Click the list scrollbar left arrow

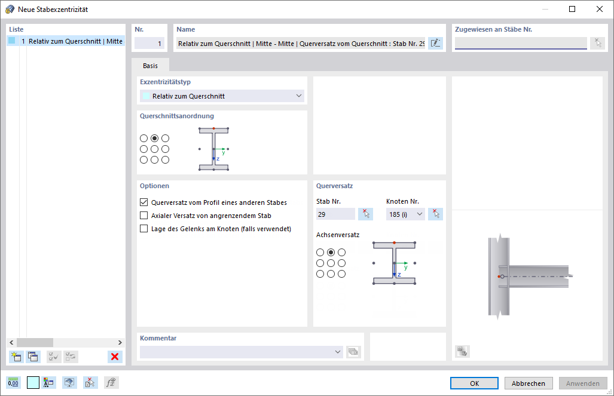11,342
